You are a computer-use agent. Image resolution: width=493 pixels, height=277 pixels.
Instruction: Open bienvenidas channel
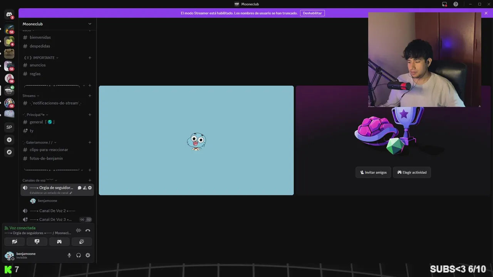[x=57, y=37]
